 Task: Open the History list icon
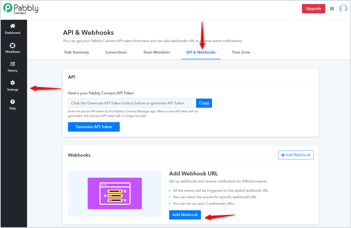(x=13, y=64)
